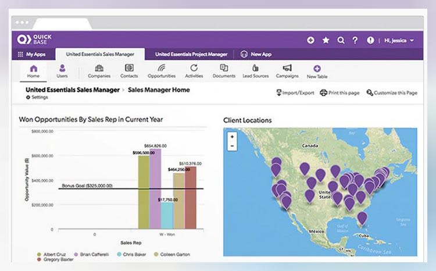Image resolution: width=436 pixels, height=271 pixels.
Task: Open the Opportunities table
Action: click(x=162, y=71)
